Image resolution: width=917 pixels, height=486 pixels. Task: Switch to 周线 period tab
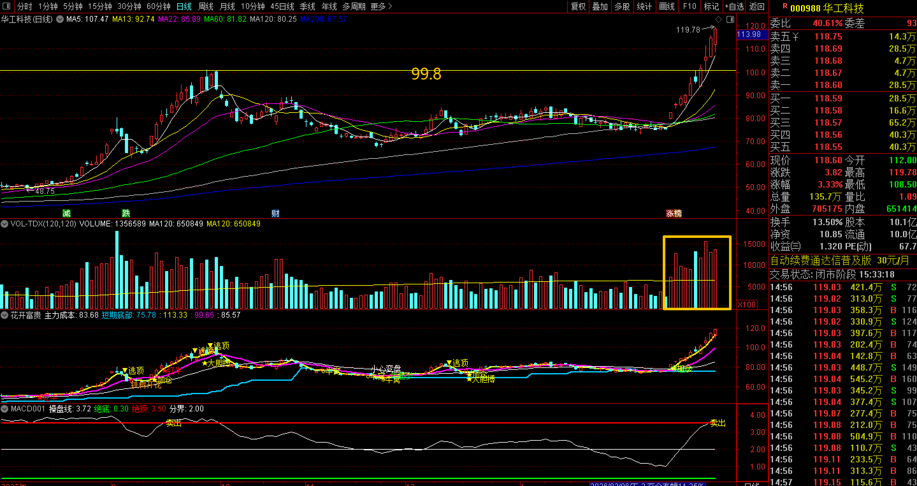(x=206, y=6)
